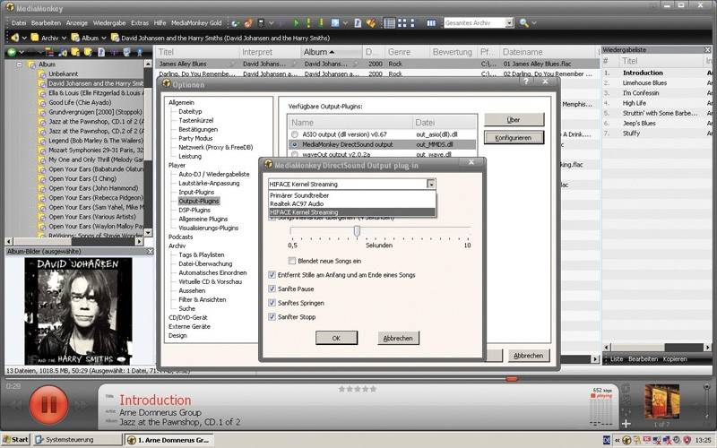Screen dimensions: 717x448
Task: Click the green play icon in the top toolbar
Action: click(297, 23)
